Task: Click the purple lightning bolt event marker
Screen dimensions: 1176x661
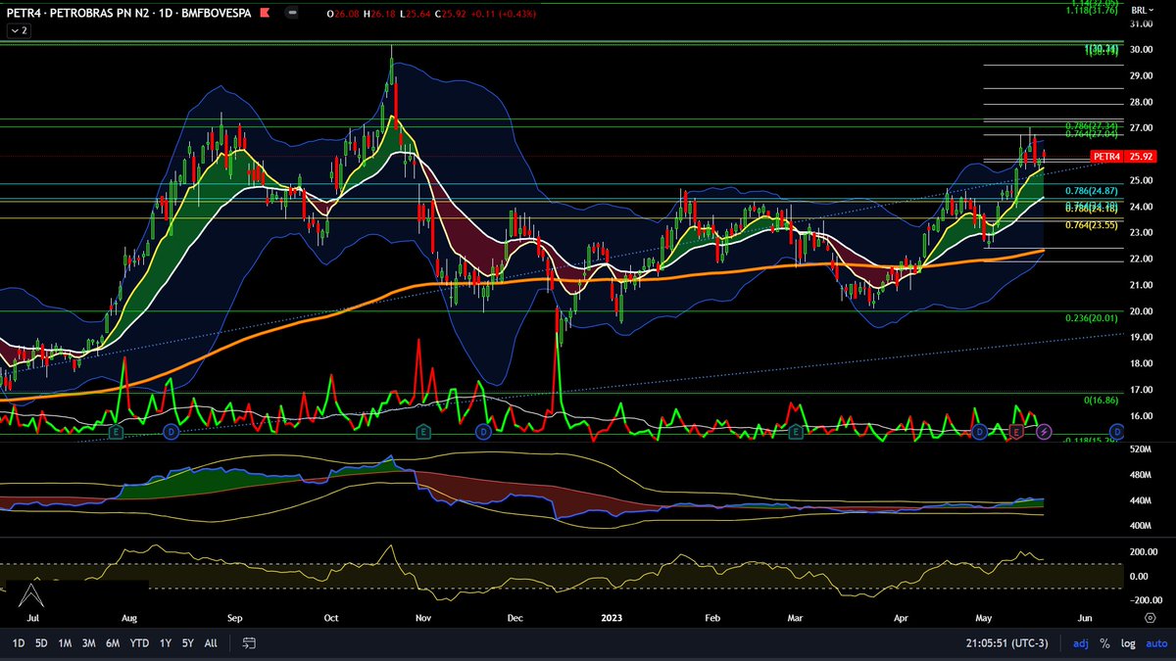Action: point(1045,432)
